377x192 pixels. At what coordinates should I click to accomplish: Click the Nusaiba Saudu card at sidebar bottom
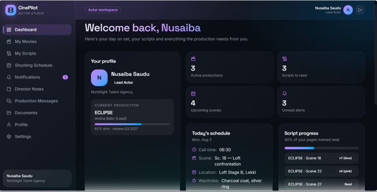pyautogui.click(x=37, y=178)
